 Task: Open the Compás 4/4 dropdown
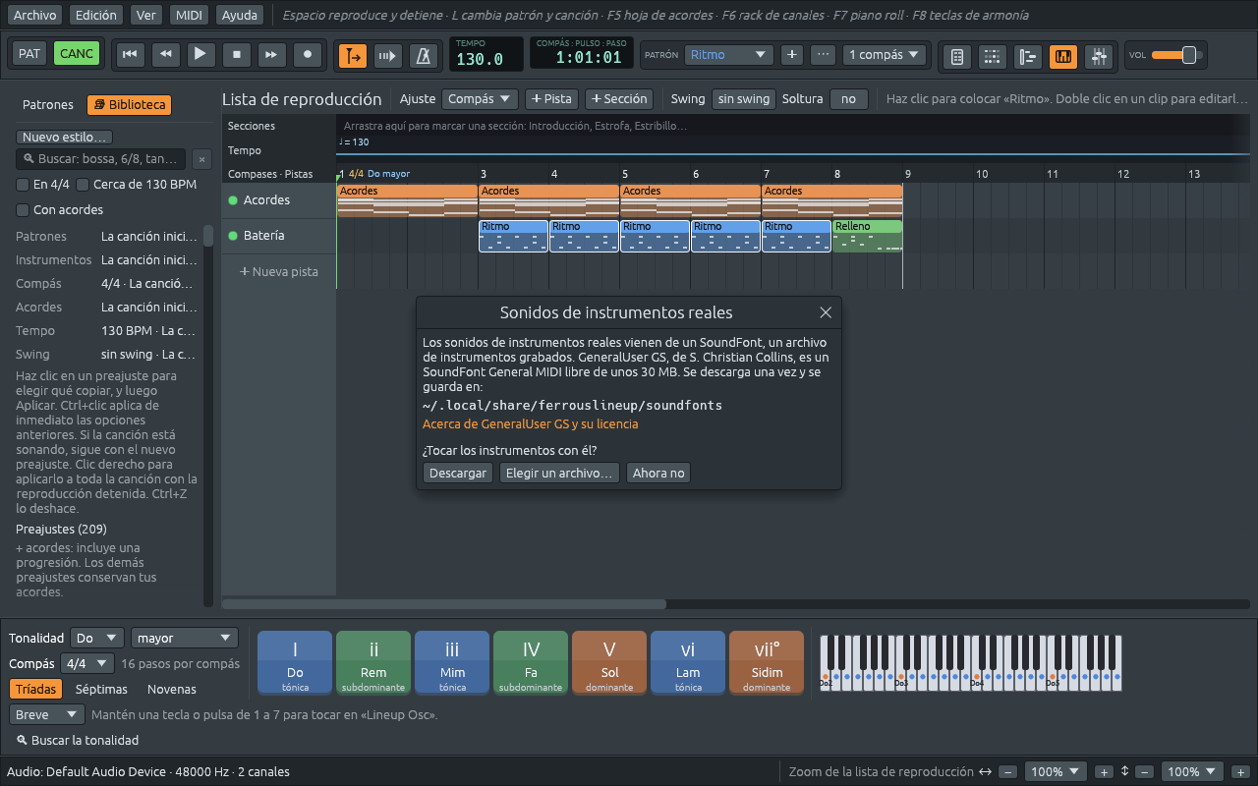(x=87, y=663)
